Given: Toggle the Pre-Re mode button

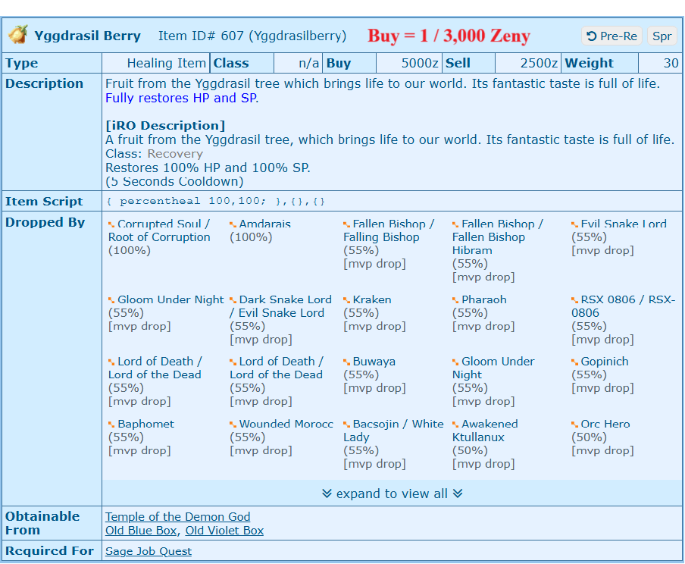Looking at the screenshot, I should 611,36.
